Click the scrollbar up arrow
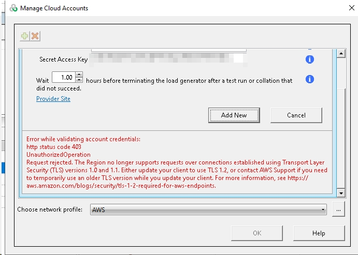Image resolution: width=358 pixels, height=255 pixels. tap(341, 53)
